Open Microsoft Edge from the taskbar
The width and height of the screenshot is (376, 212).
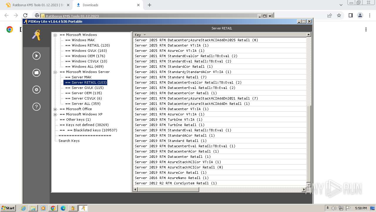click(63, 208)
